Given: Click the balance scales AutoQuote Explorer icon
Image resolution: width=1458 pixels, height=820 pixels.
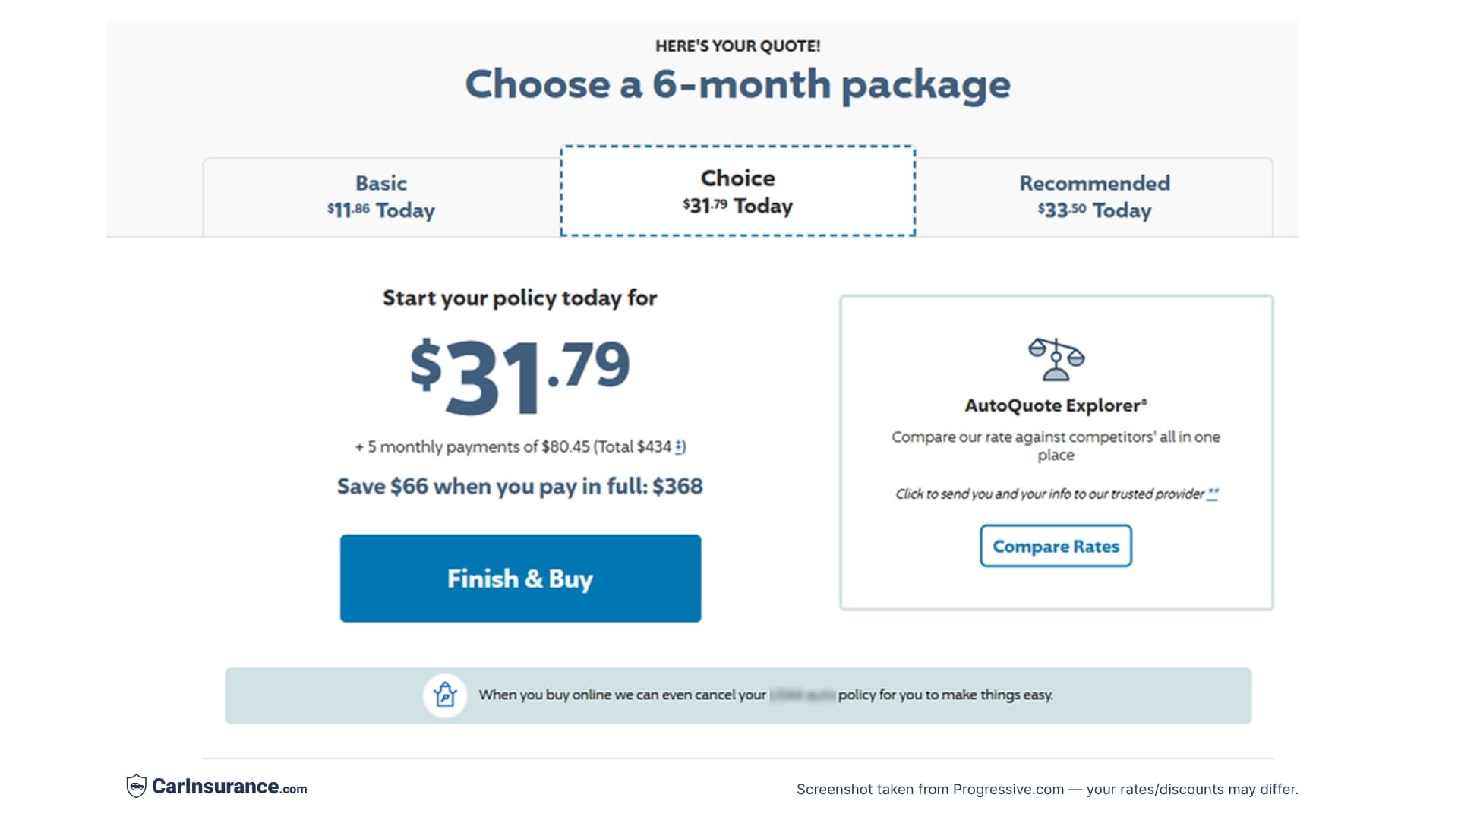Looking at the screenshot, I should coord(1056,358).
